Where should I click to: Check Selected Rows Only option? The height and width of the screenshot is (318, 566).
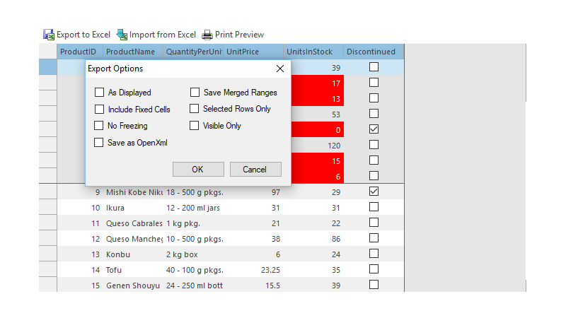pyautogui.click(x=194, y=109)
